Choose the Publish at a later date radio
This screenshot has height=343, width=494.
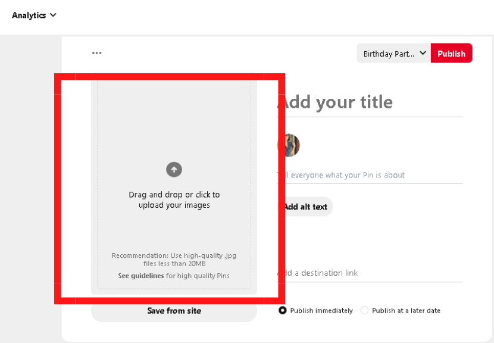click(x=364, y=310)
